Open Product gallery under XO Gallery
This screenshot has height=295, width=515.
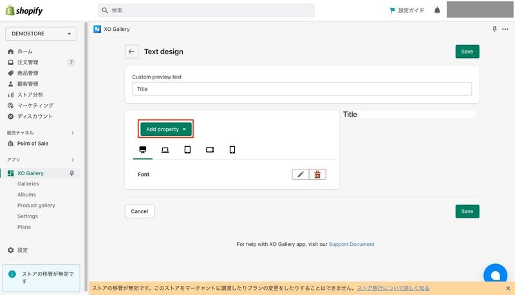tap(36, 205)
